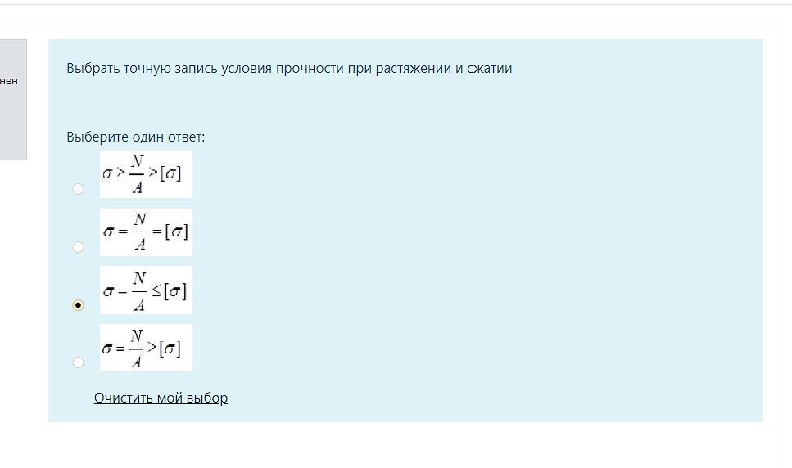The width and height of the screenshot is (792, 468).
Task: Click the question text about условия прочности
Action: [289, 69]
